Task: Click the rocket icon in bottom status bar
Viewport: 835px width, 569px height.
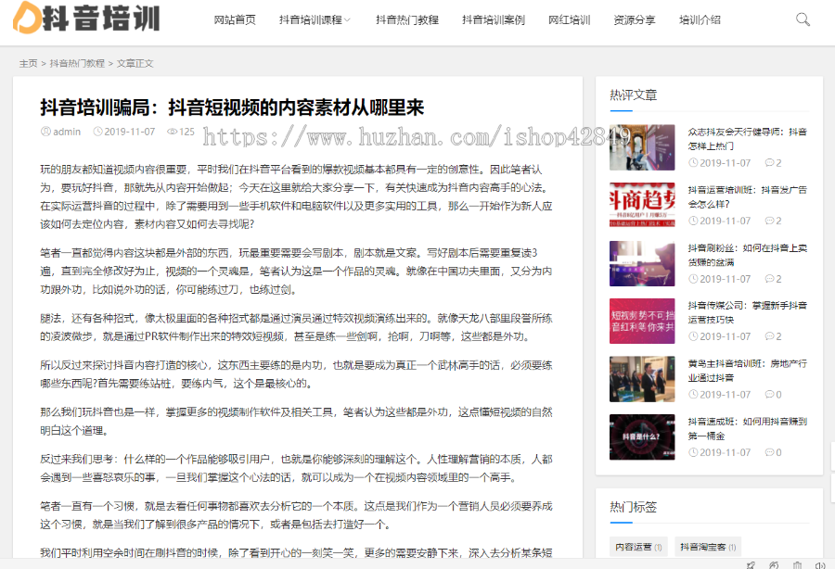Action: pos(751,565)
